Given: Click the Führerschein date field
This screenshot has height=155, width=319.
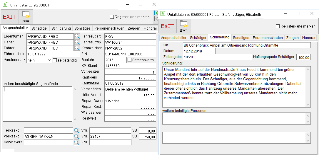Looking at the screenshot, I should [x=53, y=54].
